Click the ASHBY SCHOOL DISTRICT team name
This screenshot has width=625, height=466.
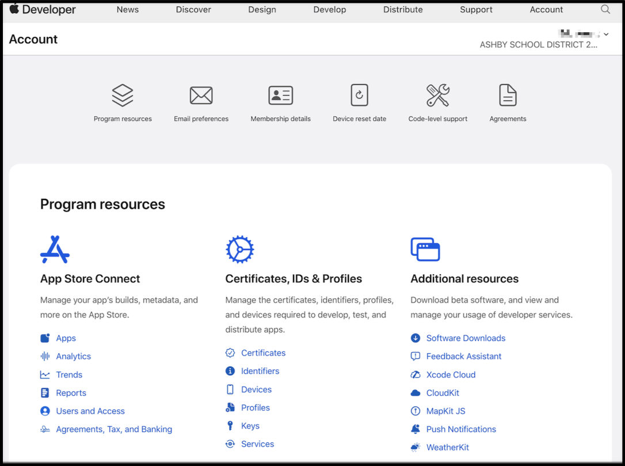(538, 45)
